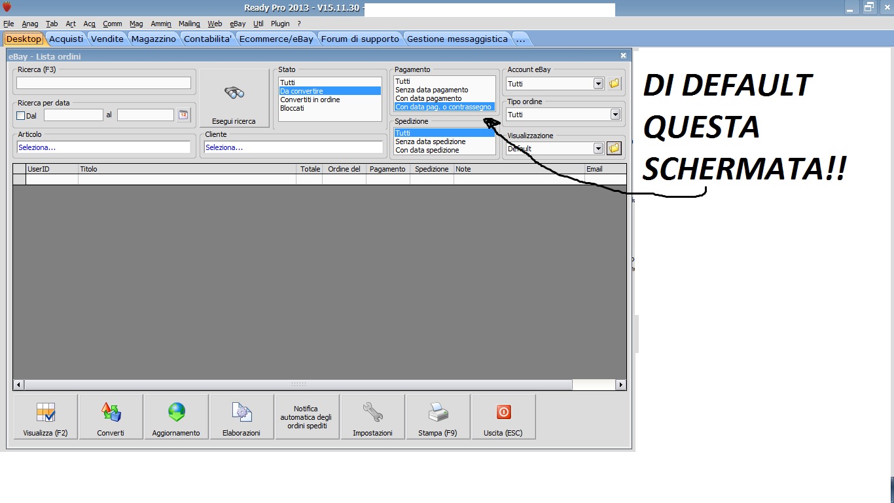The image size is (894, 503).
Task: Click the folder icon beside Account eBay
Action: pyautogui.click(x=614, y=84)
